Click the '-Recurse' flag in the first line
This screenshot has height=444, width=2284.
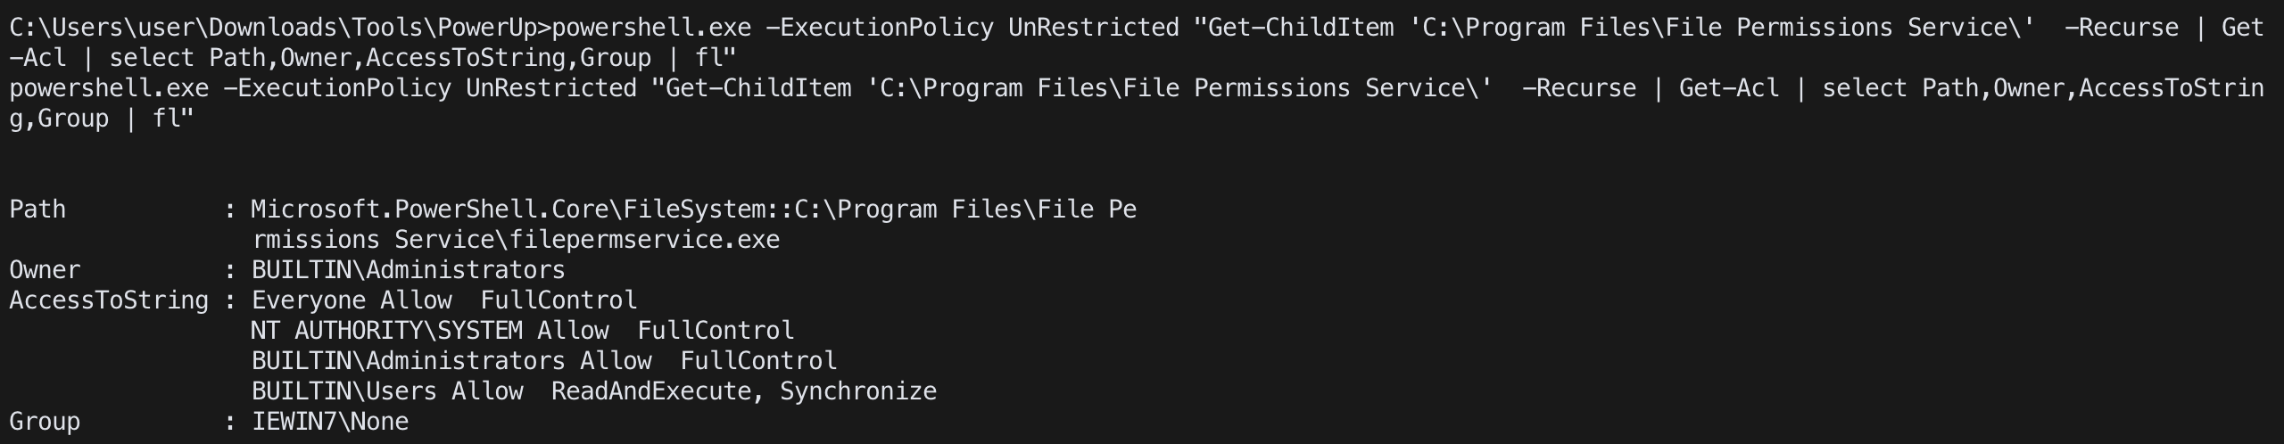(x=2122, y=28)
